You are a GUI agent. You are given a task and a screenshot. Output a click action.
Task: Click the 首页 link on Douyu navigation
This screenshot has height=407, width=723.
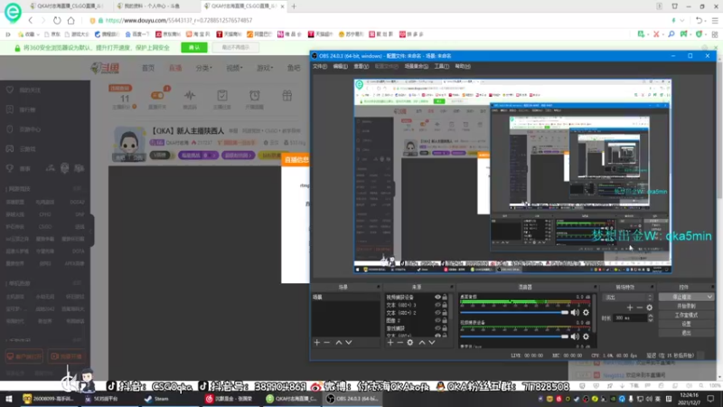click(x=148, y=68)
